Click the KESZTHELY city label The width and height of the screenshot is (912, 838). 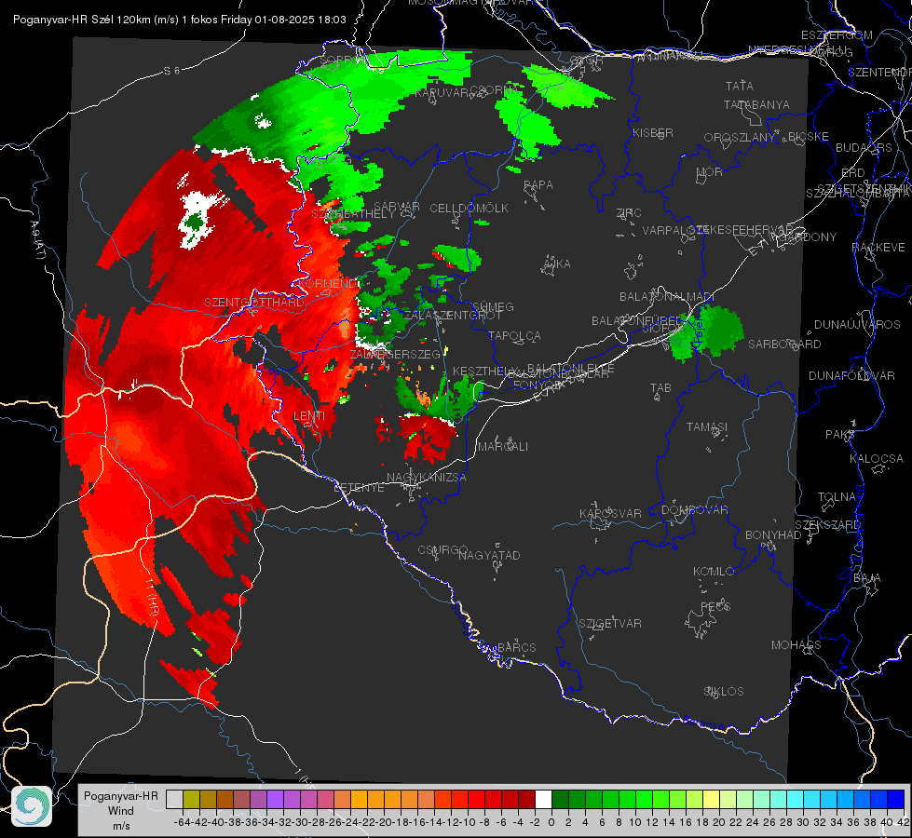(485, 371)
